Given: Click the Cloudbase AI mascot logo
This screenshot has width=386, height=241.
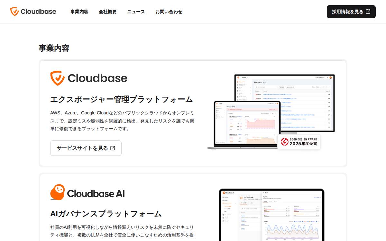Looking at the screenshot, I should (x=58, y=192).
